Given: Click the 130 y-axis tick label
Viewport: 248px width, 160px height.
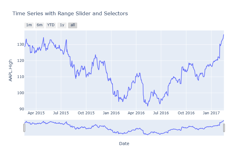Looking at the screenshot, I should 20,44.
